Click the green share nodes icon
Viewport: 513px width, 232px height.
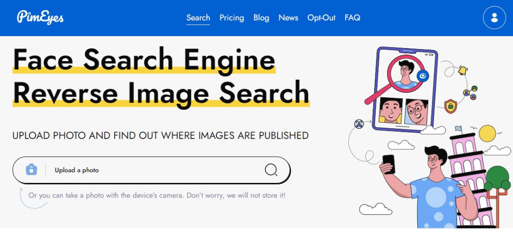click(470, 93)
